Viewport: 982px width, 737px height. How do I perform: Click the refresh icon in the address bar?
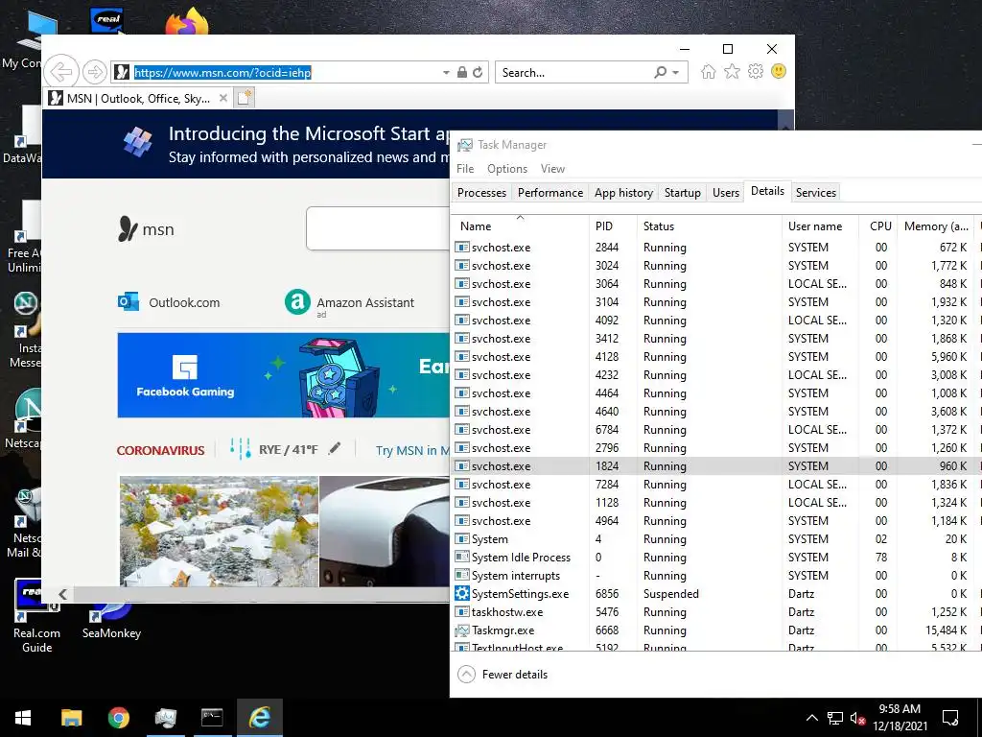(478, 72)
